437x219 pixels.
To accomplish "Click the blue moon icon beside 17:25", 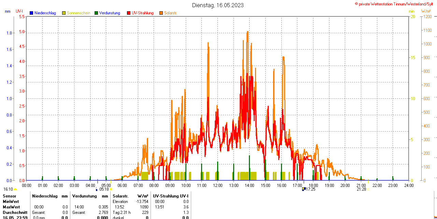I will (303, 189).
